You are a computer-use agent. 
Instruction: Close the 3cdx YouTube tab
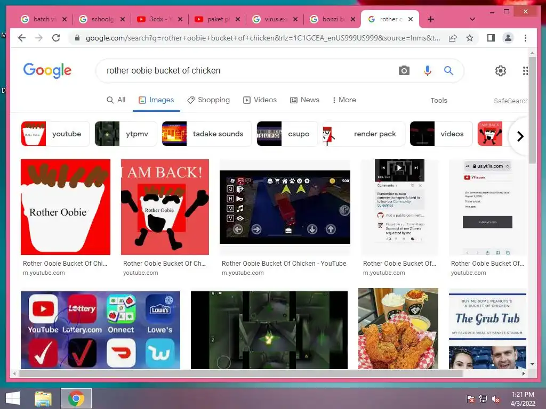[x=180, y=20]
